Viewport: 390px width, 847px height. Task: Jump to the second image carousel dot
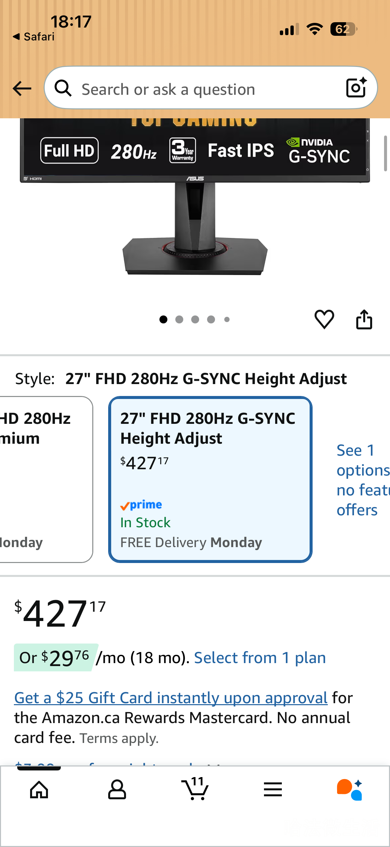click(x=179, y=319)
